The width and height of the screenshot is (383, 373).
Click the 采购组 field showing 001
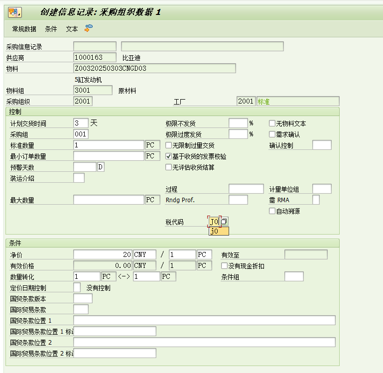point(80,134)
